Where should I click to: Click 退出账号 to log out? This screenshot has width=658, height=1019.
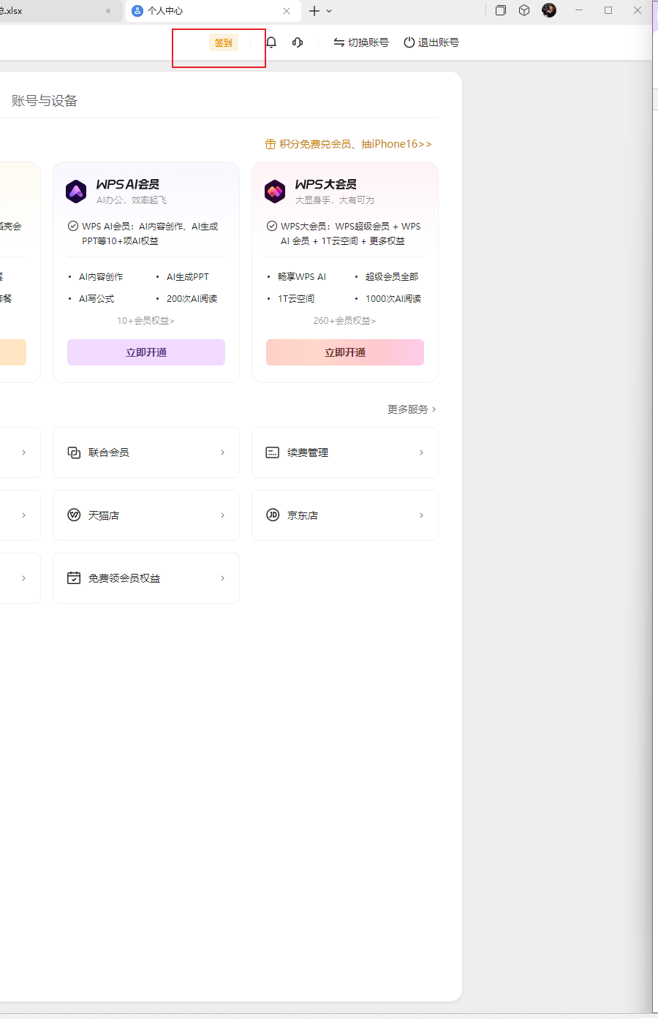[x=431, y=42]
